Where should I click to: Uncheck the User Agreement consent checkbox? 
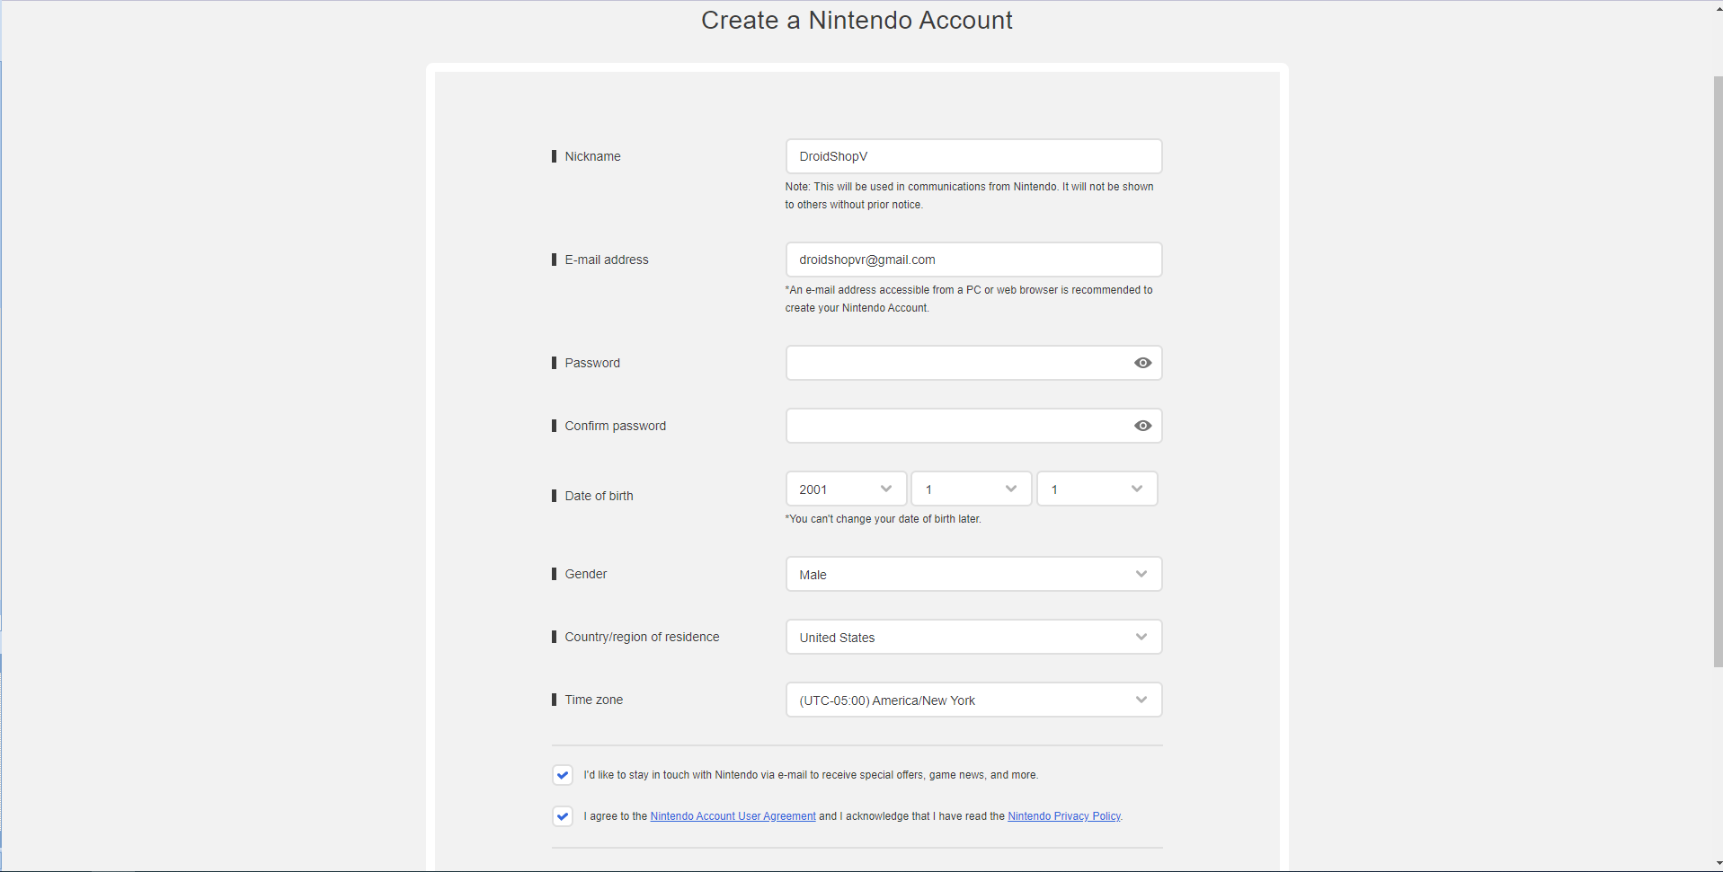563,816
